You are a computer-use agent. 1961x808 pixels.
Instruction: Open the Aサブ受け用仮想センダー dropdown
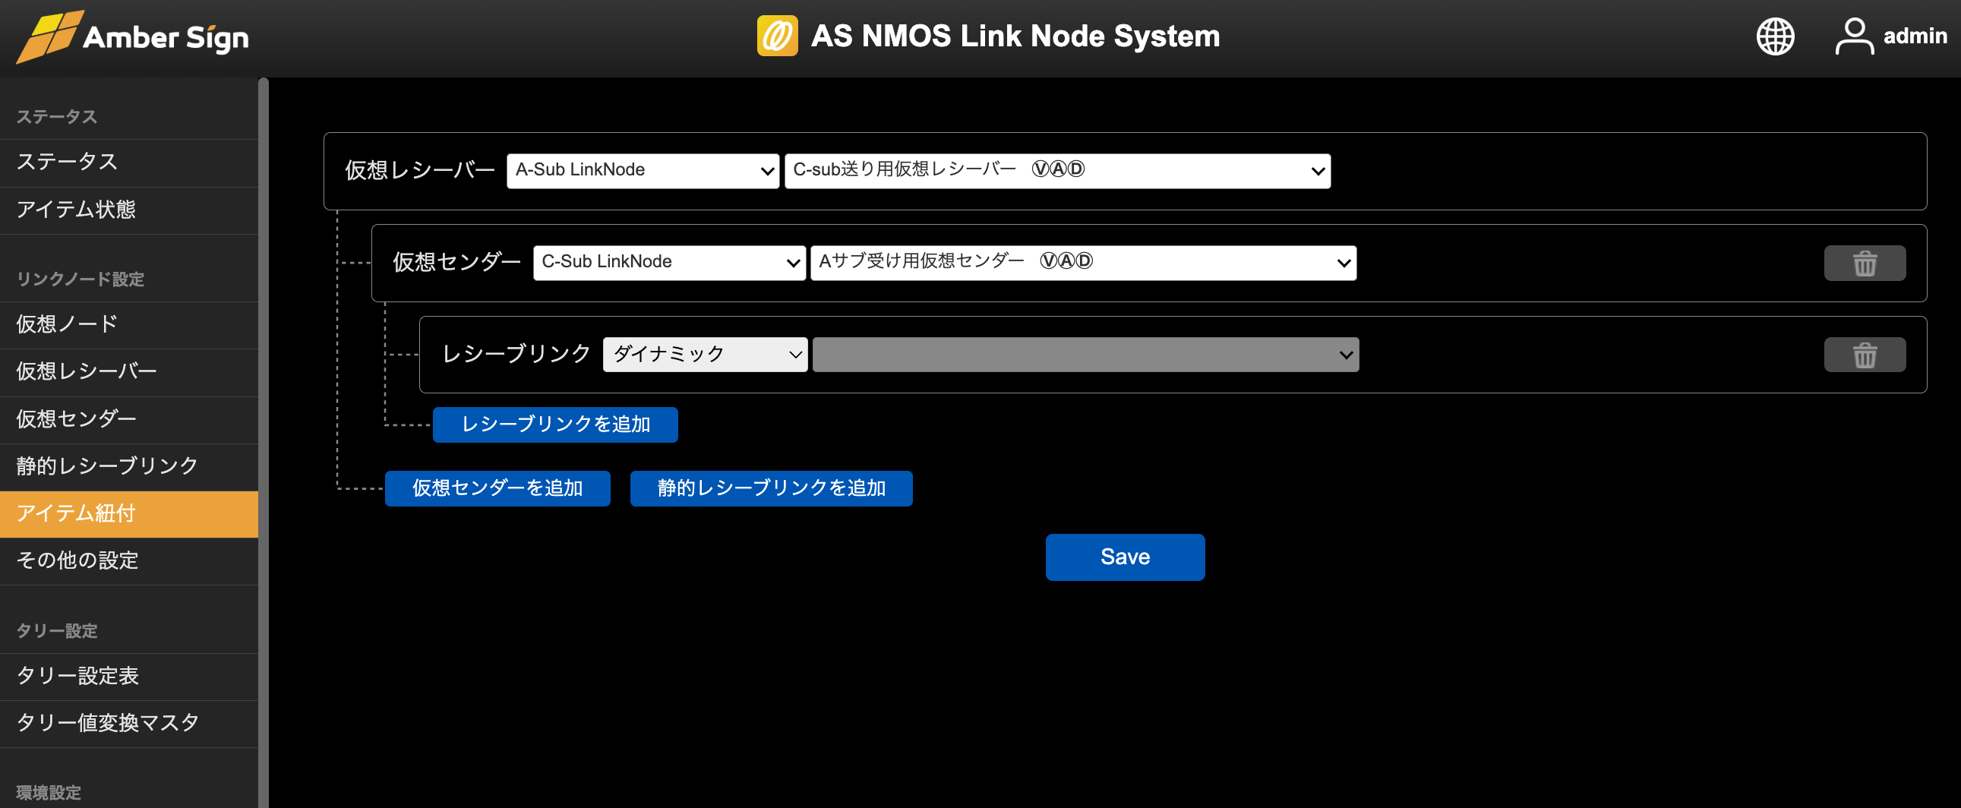pyautogui.click(x=1083, y=263)
